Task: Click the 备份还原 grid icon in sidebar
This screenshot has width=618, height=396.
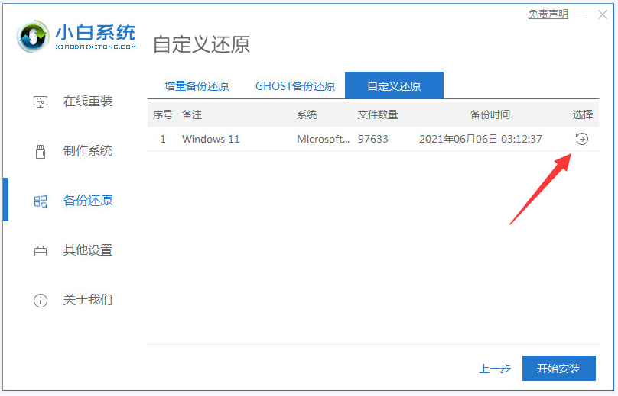Action: [41, 201]
